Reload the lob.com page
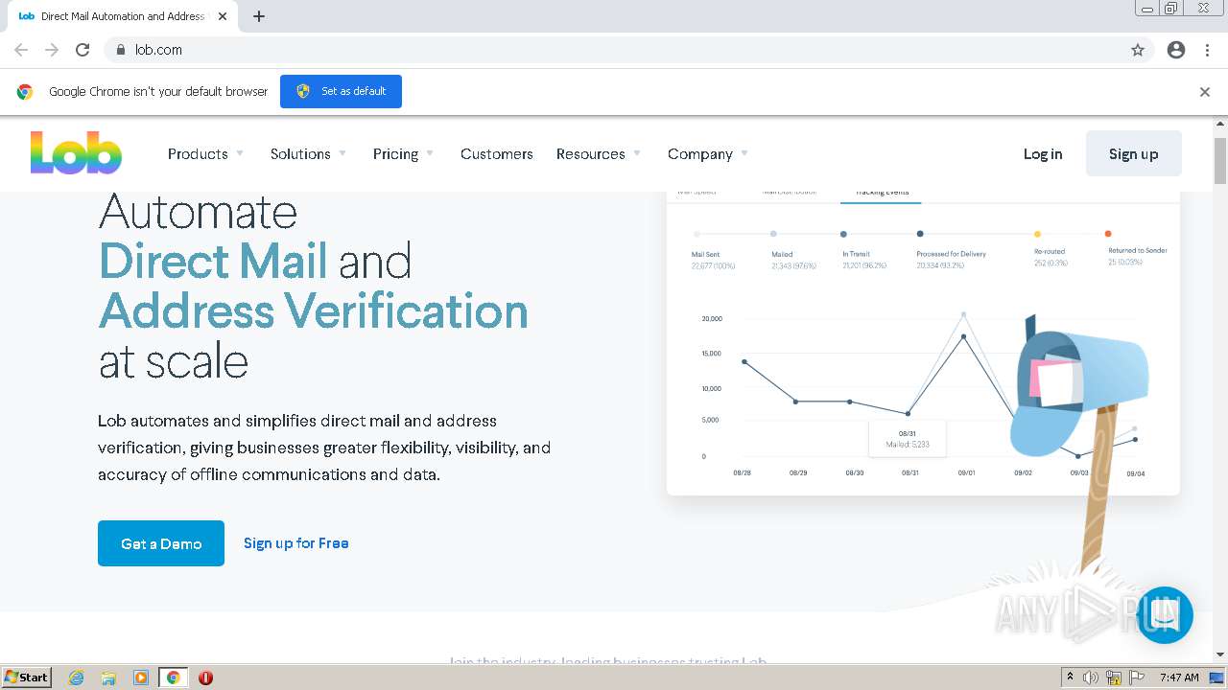1228x690 pixels. click(x=83, y=50)
